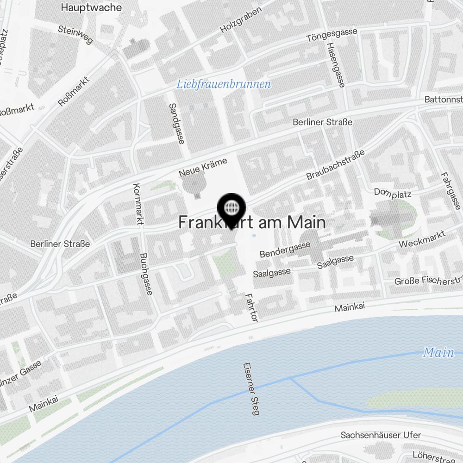This screenshot has width=463, height=463.
Task: Select the Eiserner Steg bridge label
Action: [x=251, y=389]
